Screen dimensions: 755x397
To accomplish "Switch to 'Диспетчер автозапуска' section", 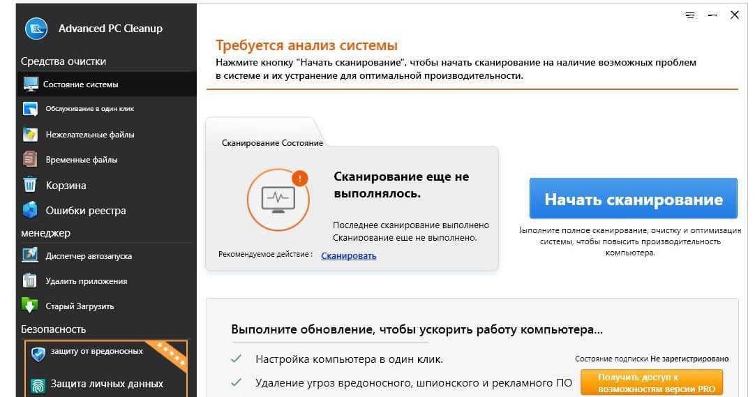I will tap(89, 256).
